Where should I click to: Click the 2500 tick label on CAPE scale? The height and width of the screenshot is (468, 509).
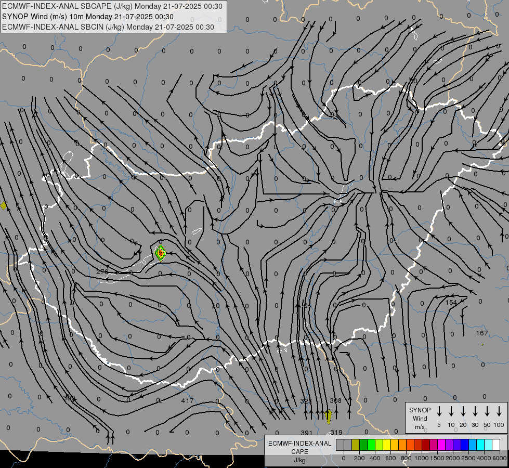[x=468, y=458]
